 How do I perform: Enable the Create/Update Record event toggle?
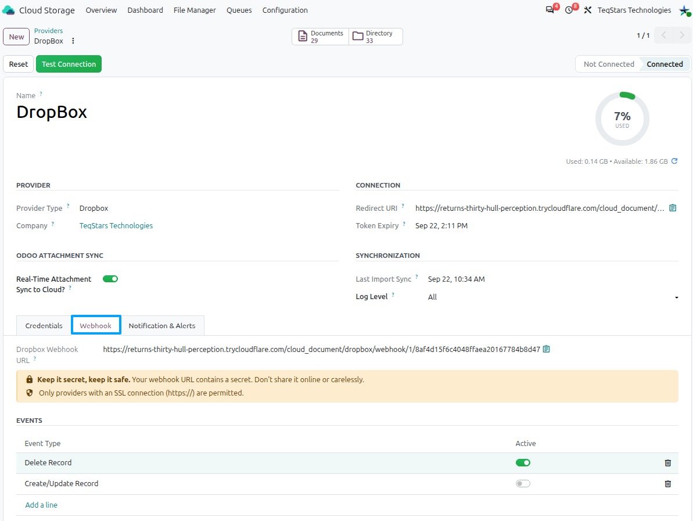tap(523, 483)
